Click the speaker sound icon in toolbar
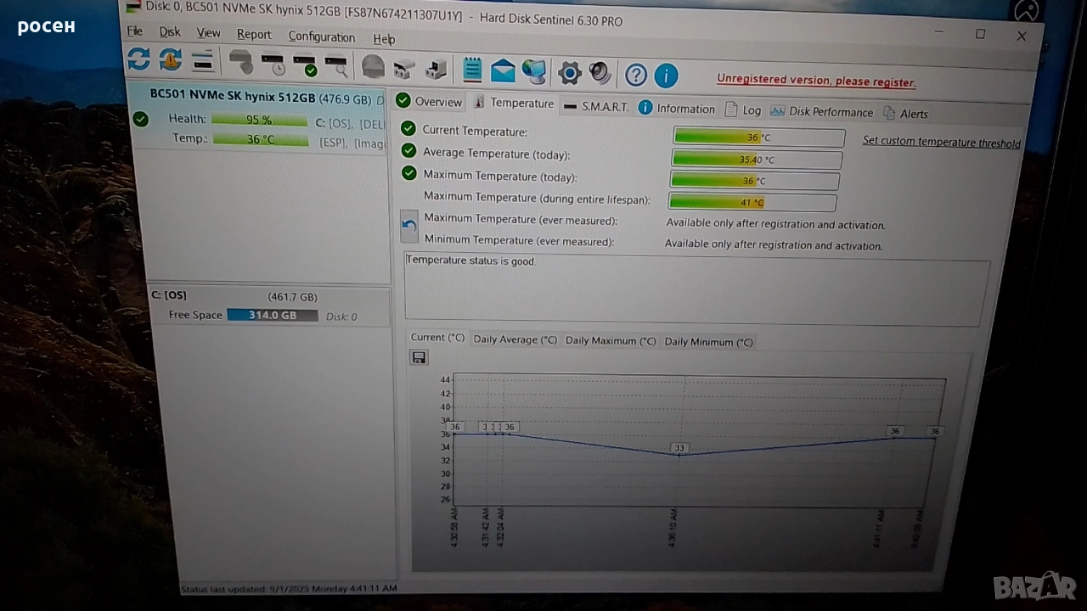This screenshot has height=611, width=1087. pyautogui.click(x=600, y=73)
